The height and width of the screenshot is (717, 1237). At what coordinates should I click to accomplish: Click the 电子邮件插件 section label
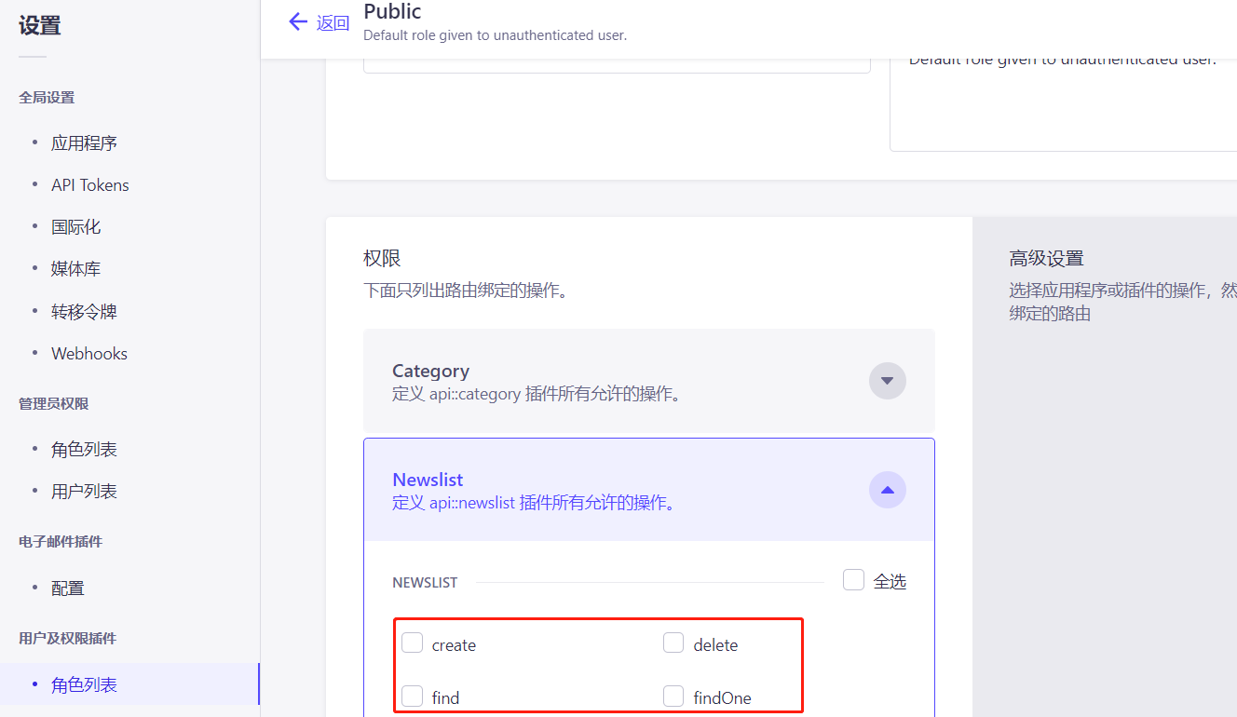(61, 542)
